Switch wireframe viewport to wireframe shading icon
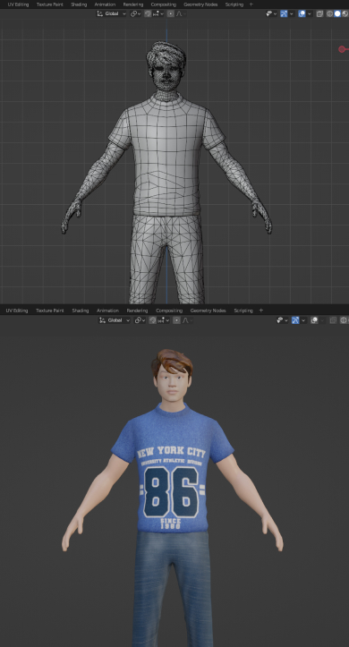This screenshot has width=349, height=647. pos(329,13)
